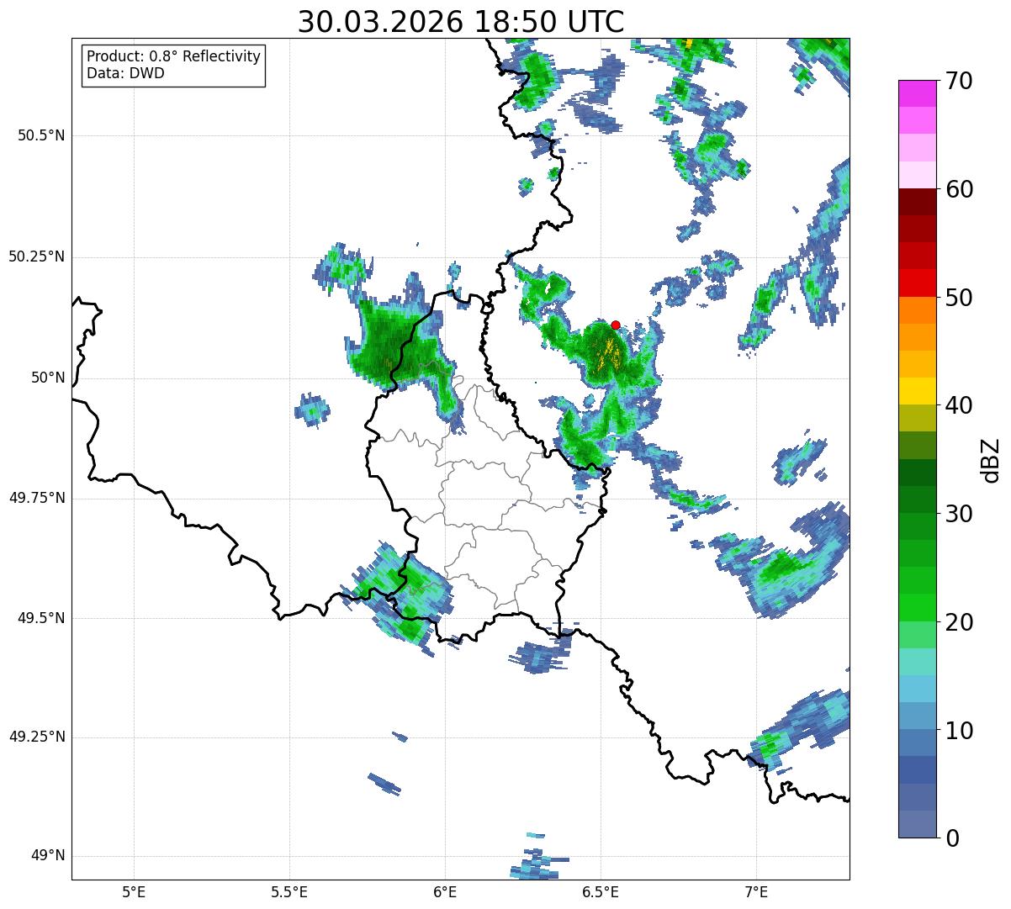Click the "Data: DWD" label
The height and width of the screenshot is (909, 1011).
(x=125, y=73)
